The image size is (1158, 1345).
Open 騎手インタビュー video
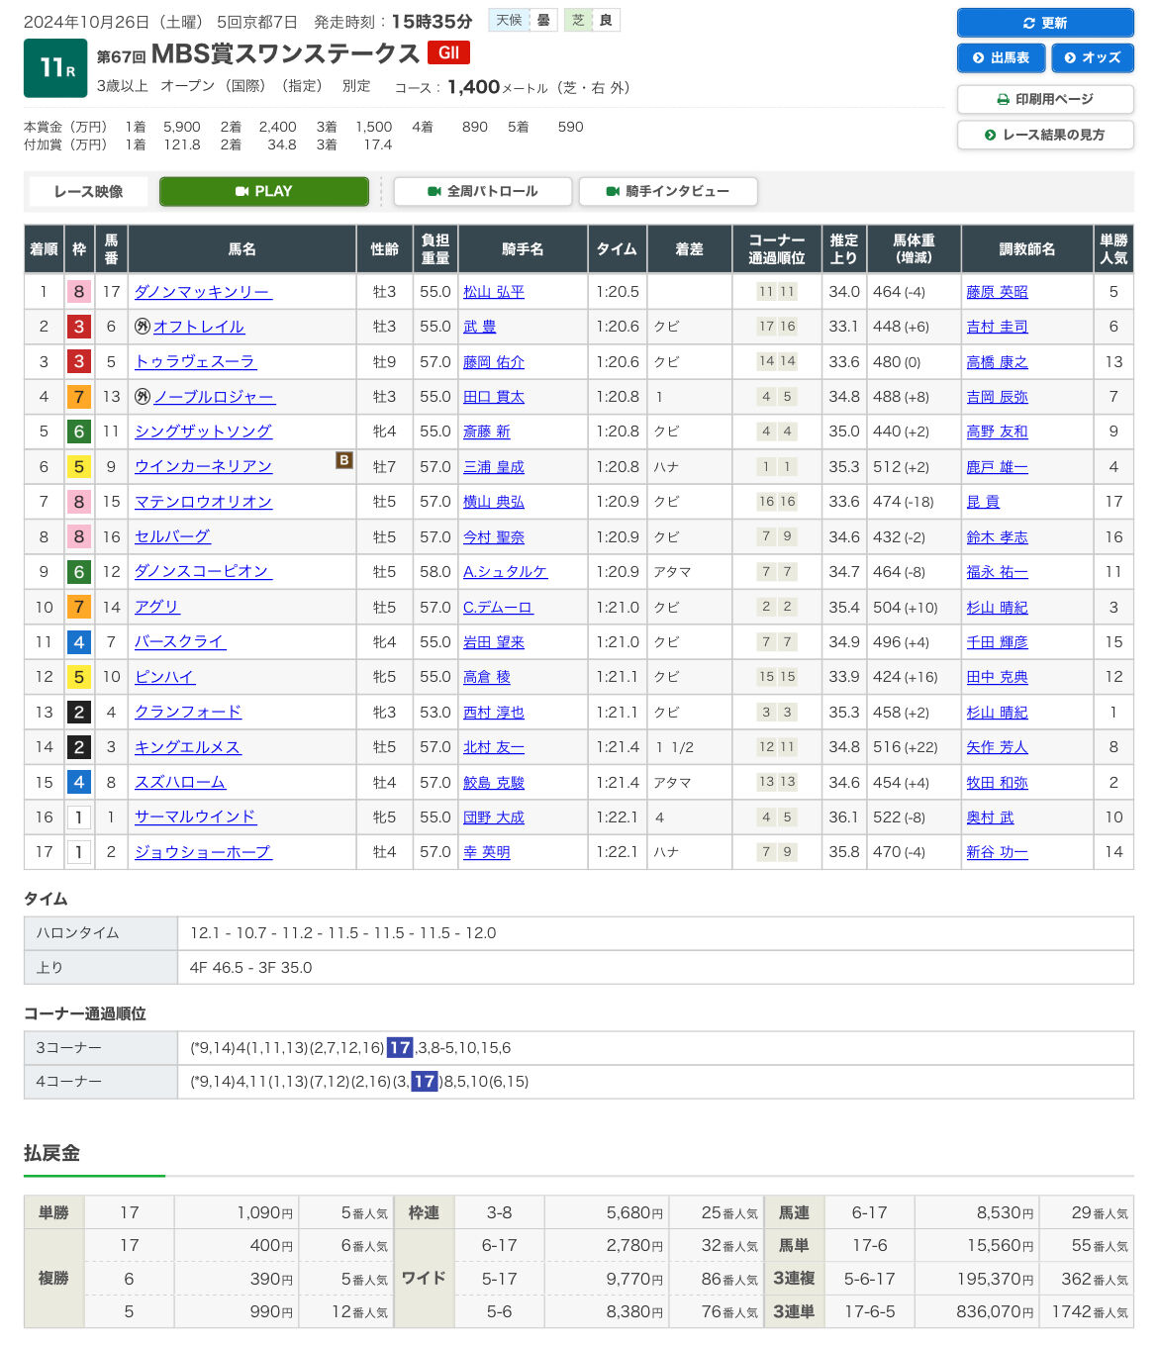pos(668,191)
